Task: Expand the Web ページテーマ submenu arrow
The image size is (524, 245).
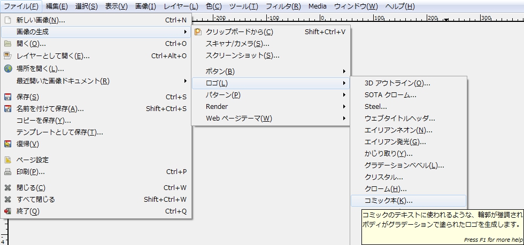Action: [344, 118]
